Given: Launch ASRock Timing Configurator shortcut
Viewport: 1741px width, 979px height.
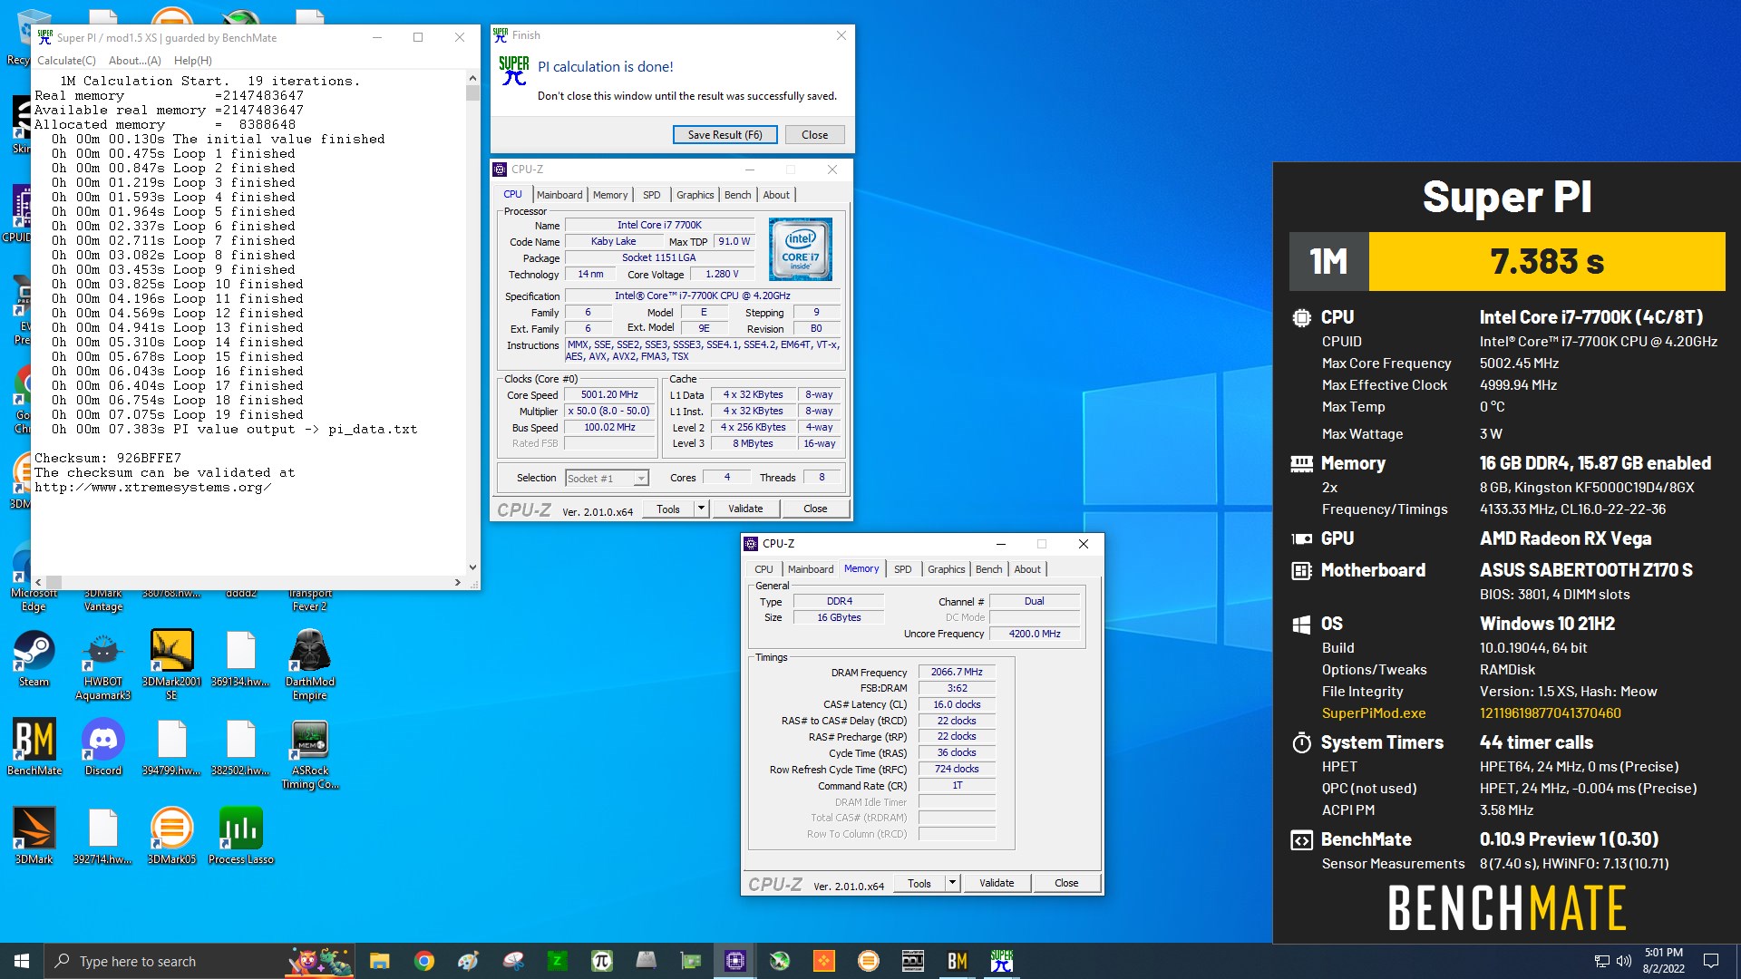Looking at the screenshot, I should 309,754.
